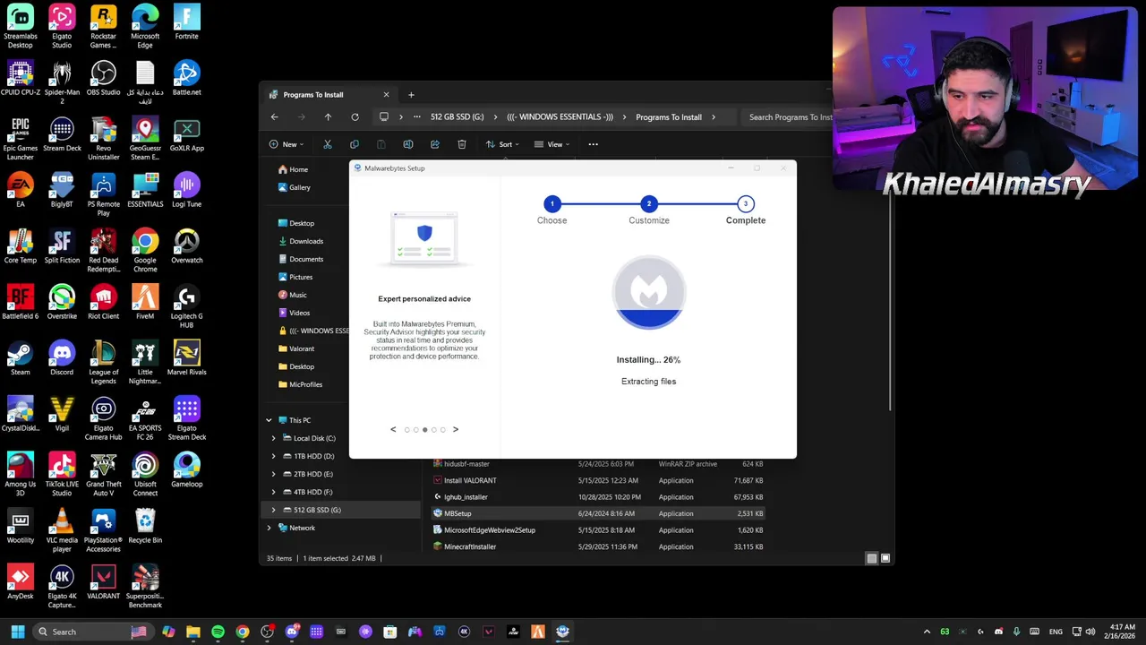
Task: Click the Choose step 1 circle
Action: tap(552, 203)
